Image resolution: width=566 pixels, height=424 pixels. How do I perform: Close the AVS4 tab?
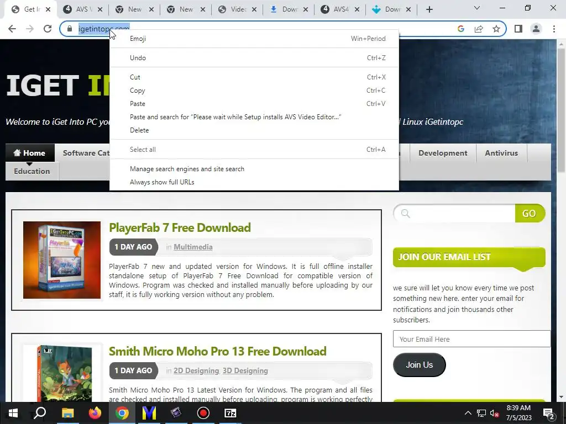tap(357, 9)
